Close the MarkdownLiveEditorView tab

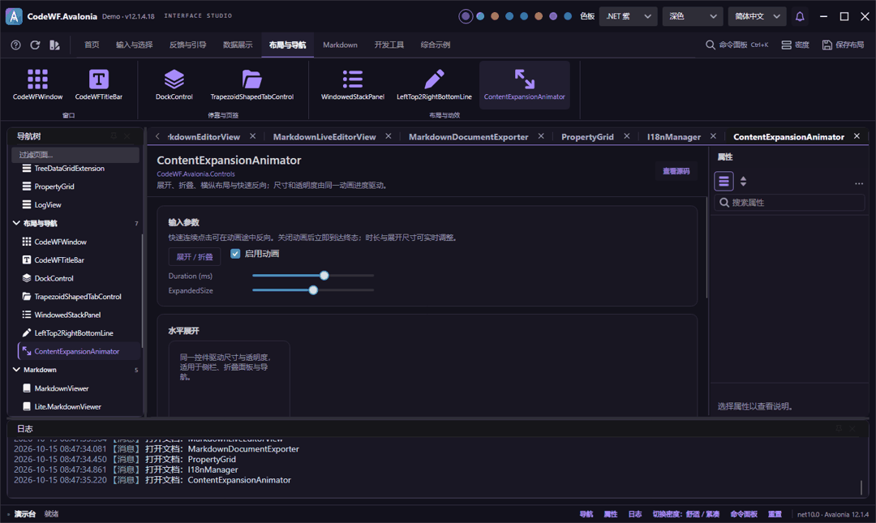[389, 136]
